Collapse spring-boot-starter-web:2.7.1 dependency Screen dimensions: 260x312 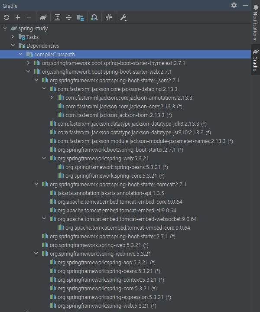29,71
